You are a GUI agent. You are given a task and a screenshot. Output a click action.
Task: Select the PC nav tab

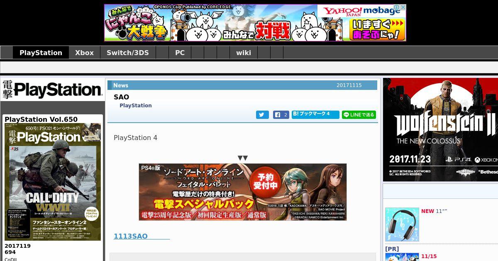(180, 53)
